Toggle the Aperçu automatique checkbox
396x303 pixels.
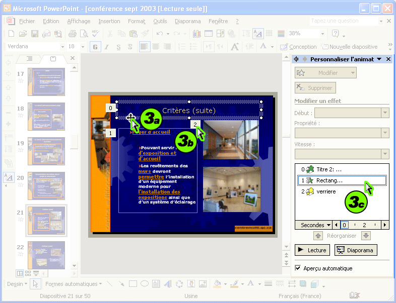click(x=298, y=268)
